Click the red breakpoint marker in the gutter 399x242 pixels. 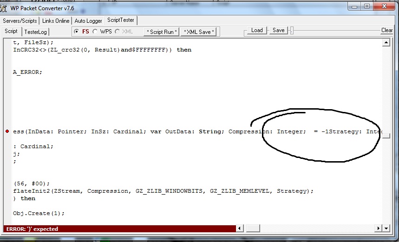7,132
